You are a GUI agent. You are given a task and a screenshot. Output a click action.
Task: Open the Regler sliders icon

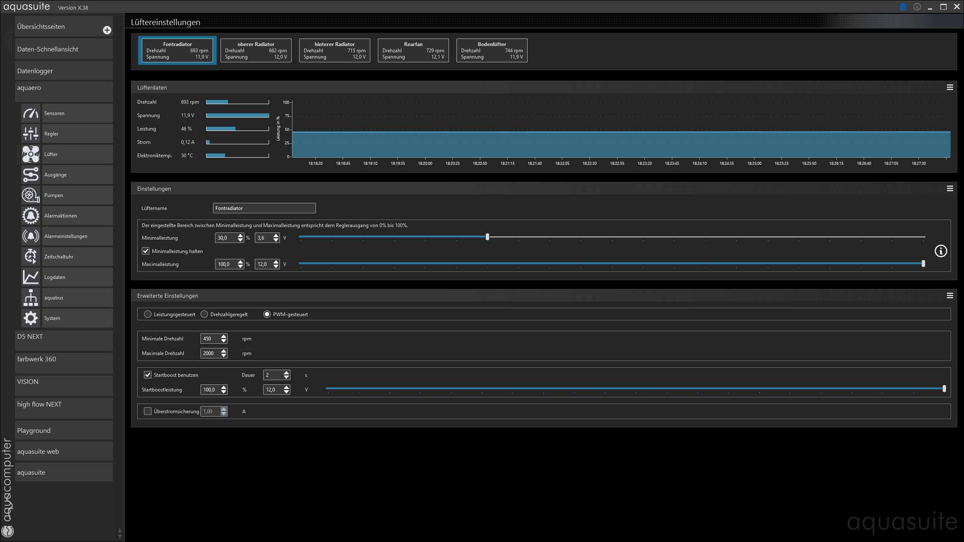coord(31,134)
